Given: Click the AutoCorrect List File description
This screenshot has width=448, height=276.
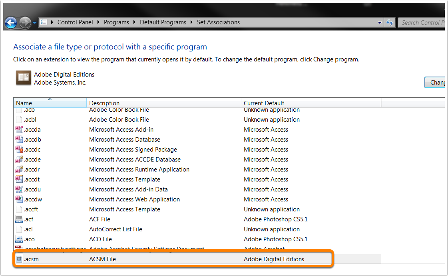Looking at the screenshot, I should point(116,229).
